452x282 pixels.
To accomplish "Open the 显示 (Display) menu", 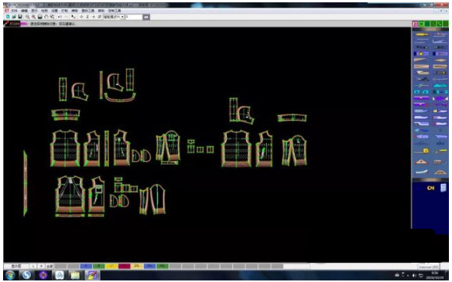I will (x=34, y=11).
